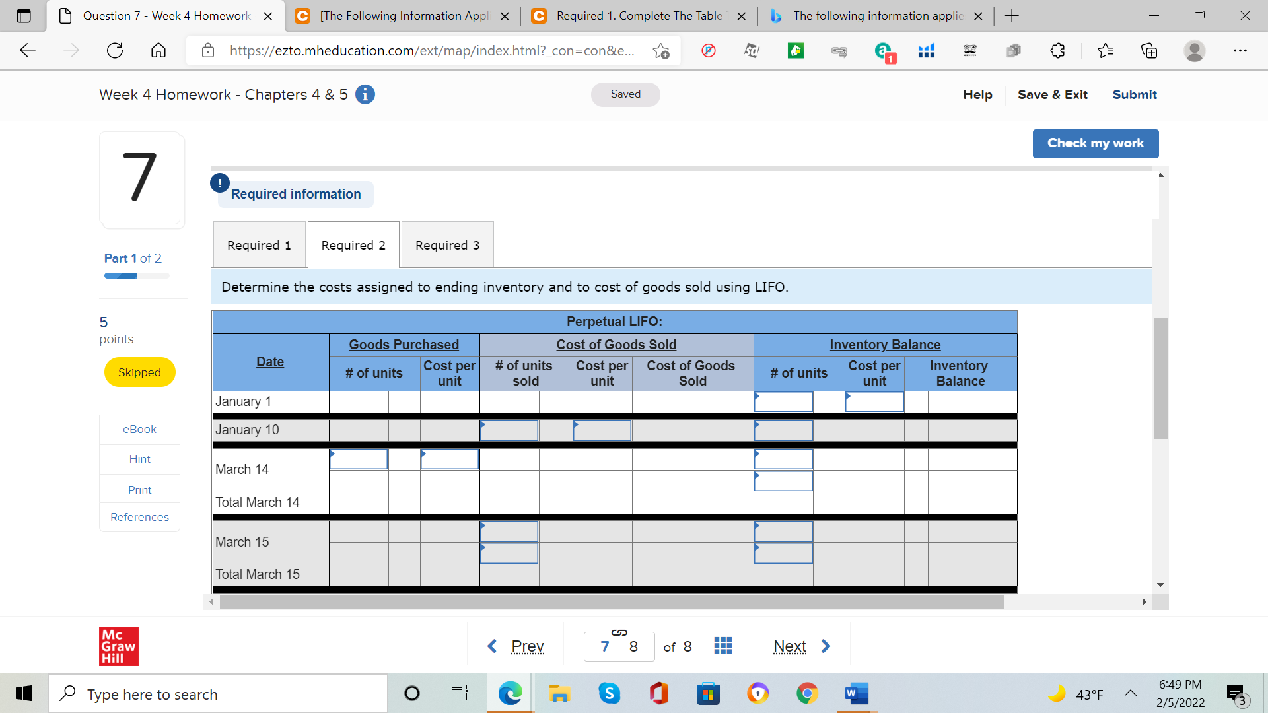
Task: Open January 10 units sold dropdown cell
Action: [509, 430]
